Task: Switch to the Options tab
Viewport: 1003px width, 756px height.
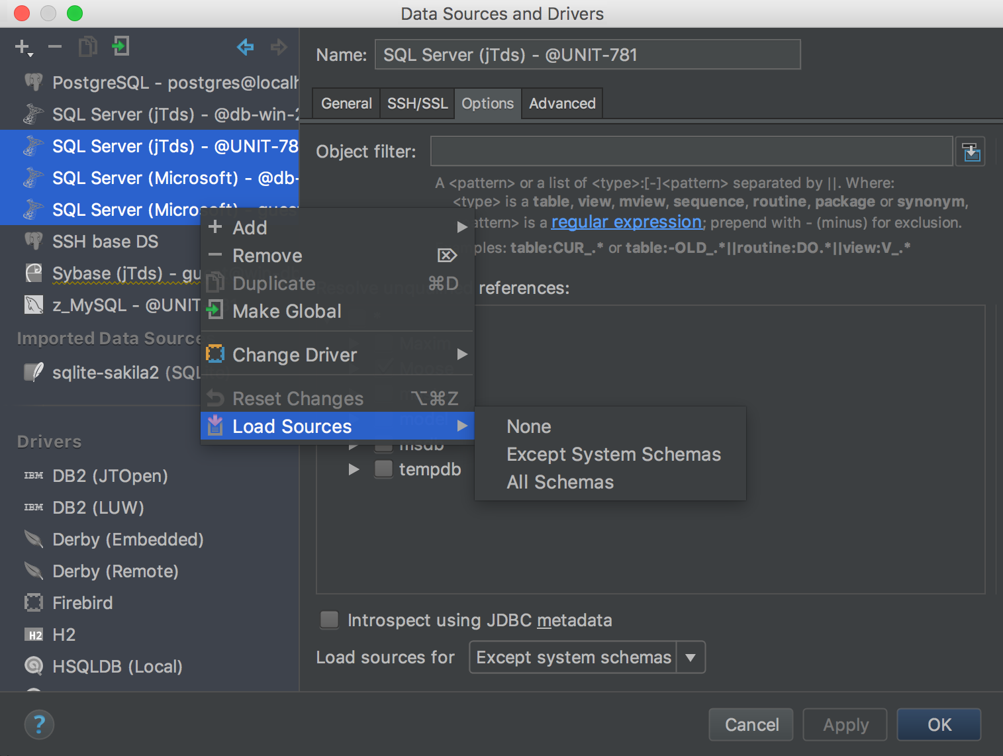Action: [x=488, y=103]
